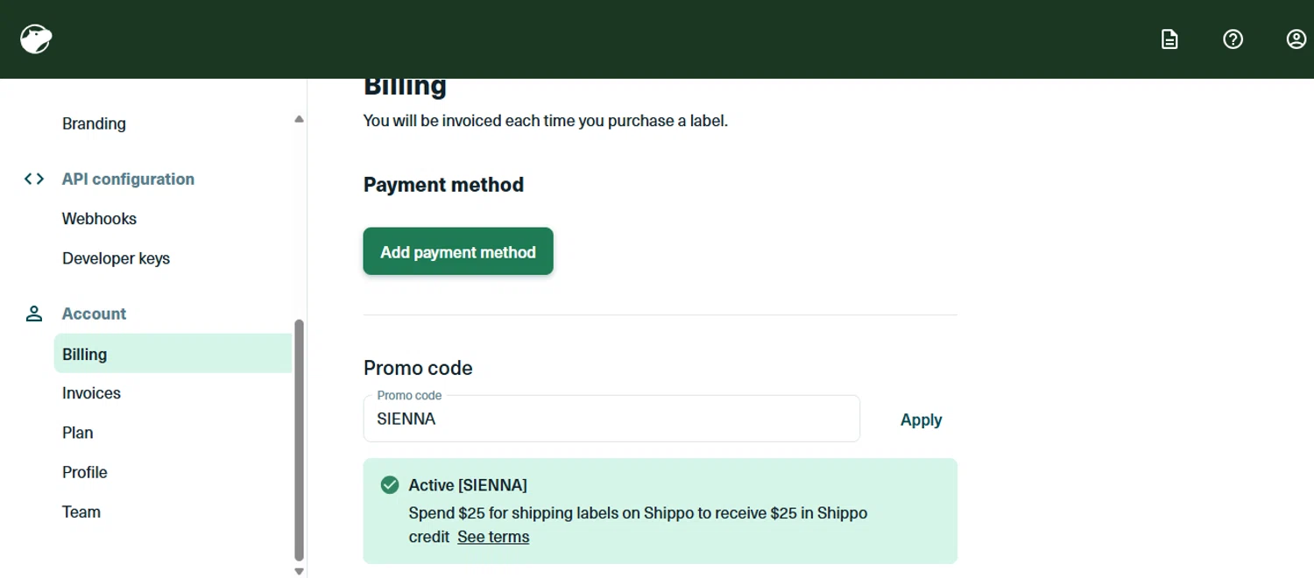The image size is (1314, 578).
Task: Click into the Promo code field
Action: click(x=611, y=419)
